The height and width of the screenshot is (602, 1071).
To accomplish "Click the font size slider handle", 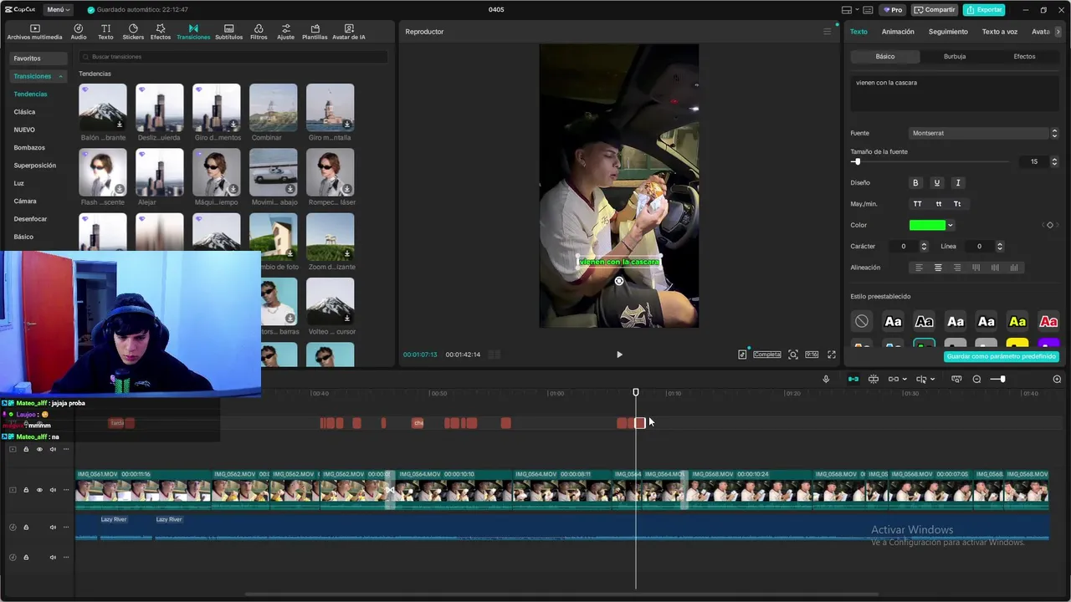I will pyautogui.click(x=856, y=161).
